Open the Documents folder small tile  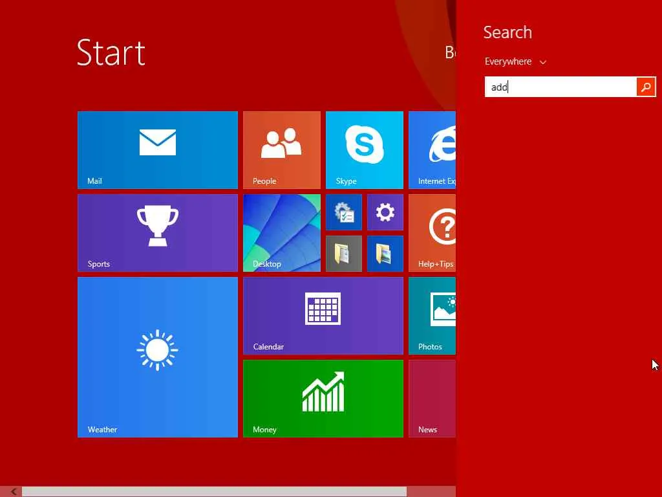[344, 254]
